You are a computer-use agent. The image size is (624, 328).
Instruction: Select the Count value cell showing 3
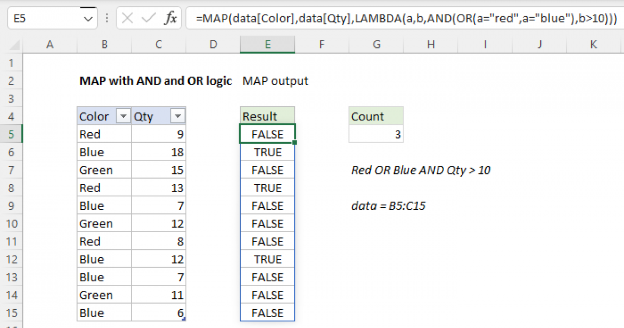click(376, 134)
